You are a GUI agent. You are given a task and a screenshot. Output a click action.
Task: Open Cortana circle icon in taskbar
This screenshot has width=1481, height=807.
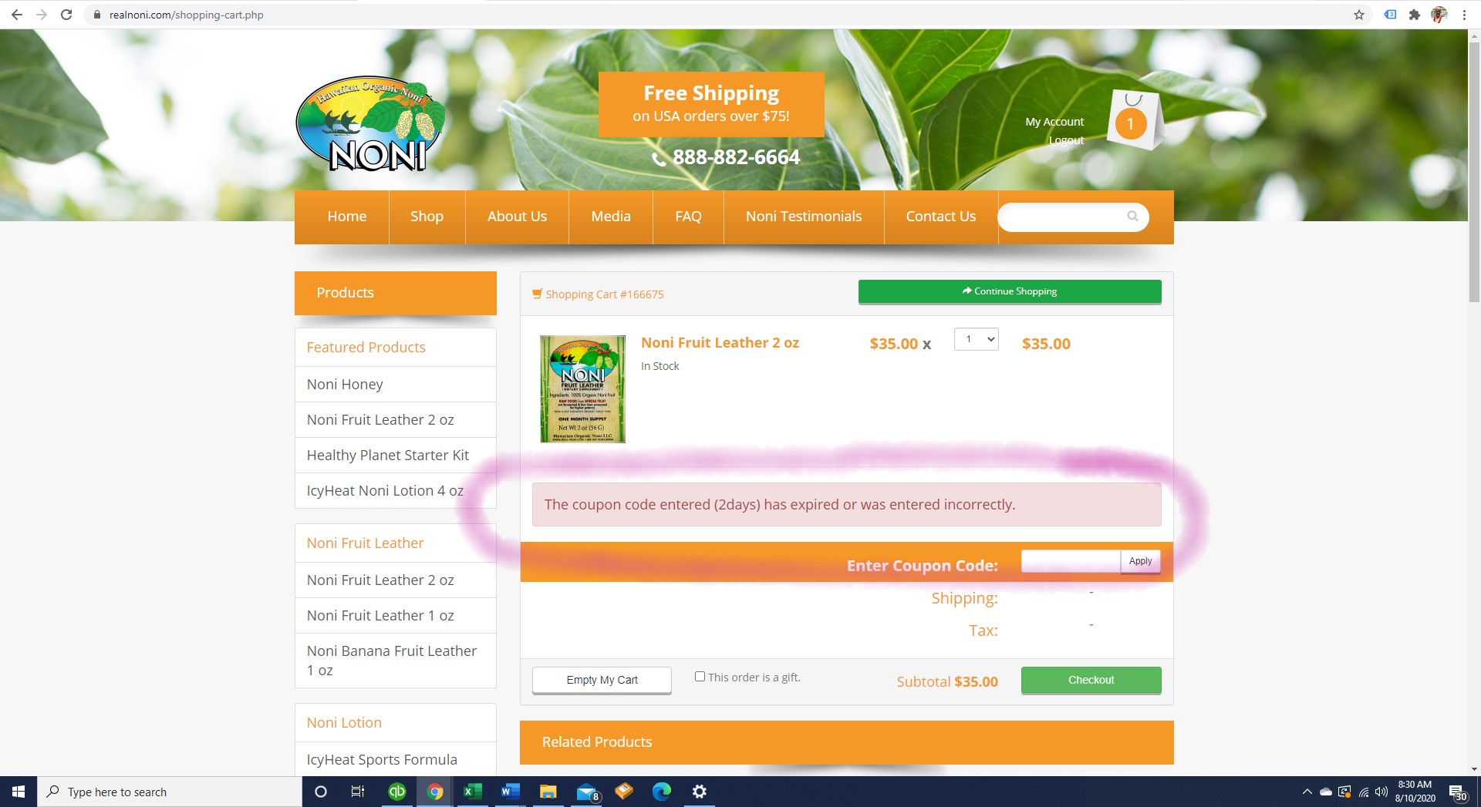click(x=321, y=792)
